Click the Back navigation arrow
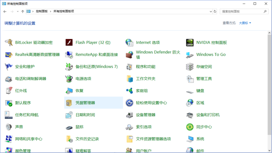Viewport: 272px width, 153px height. click(5, 11)
